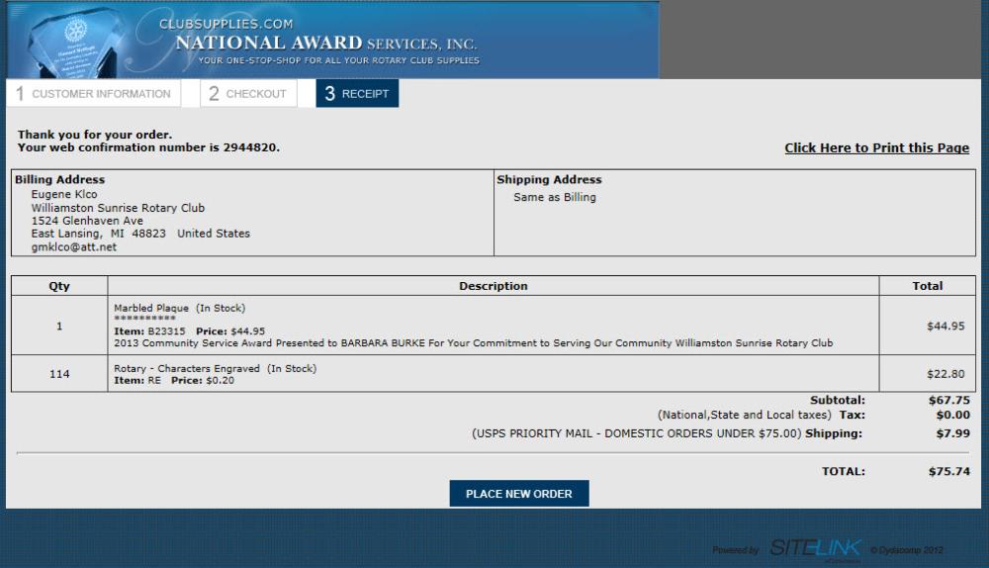Viewport: 989px width, 568px height.
Task: Click the order total $75.74
Action: (x=949, y=471)
